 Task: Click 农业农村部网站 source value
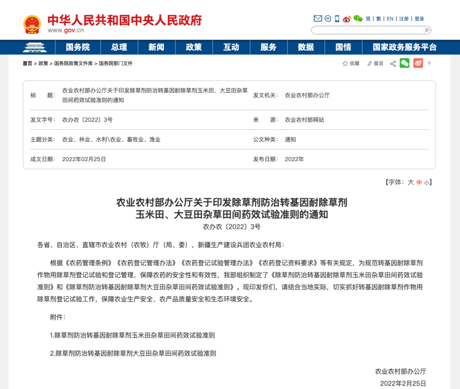(305, 120)
